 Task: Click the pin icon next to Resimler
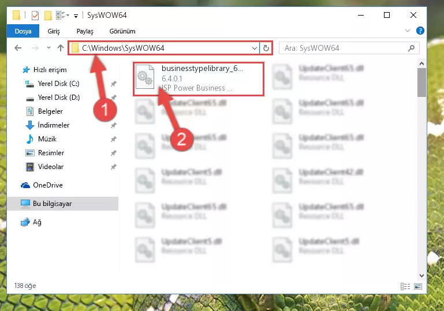point(114,153)
